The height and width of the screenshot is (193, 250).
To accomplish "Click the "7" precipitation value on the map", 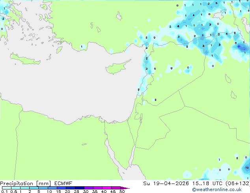I will (x=203, y=35).
